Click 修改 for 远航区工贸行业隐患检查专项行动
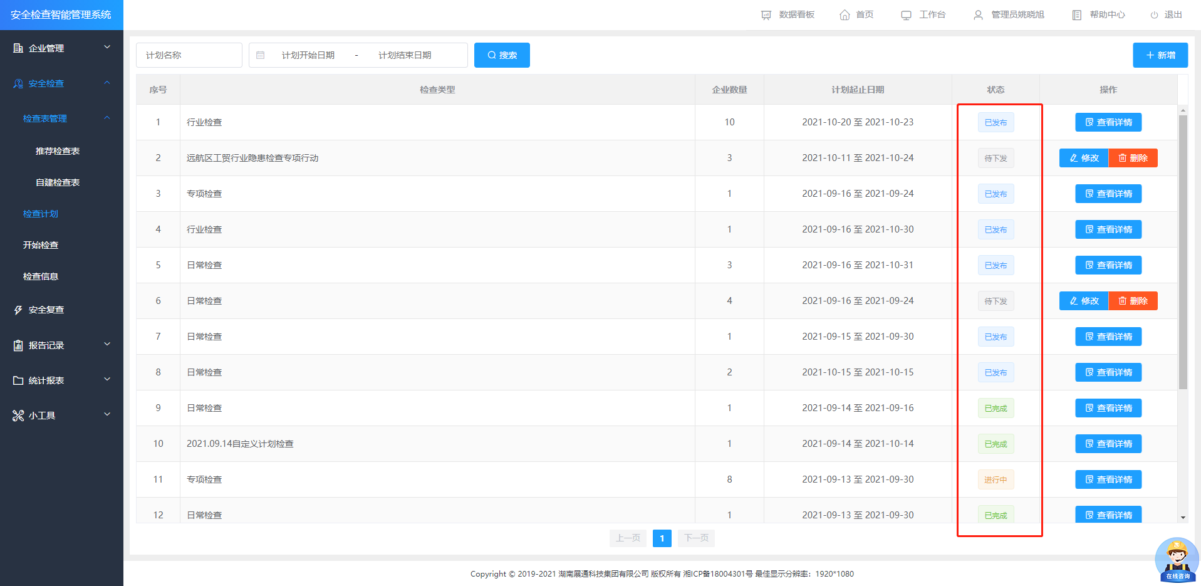 tap(1084, 158)
